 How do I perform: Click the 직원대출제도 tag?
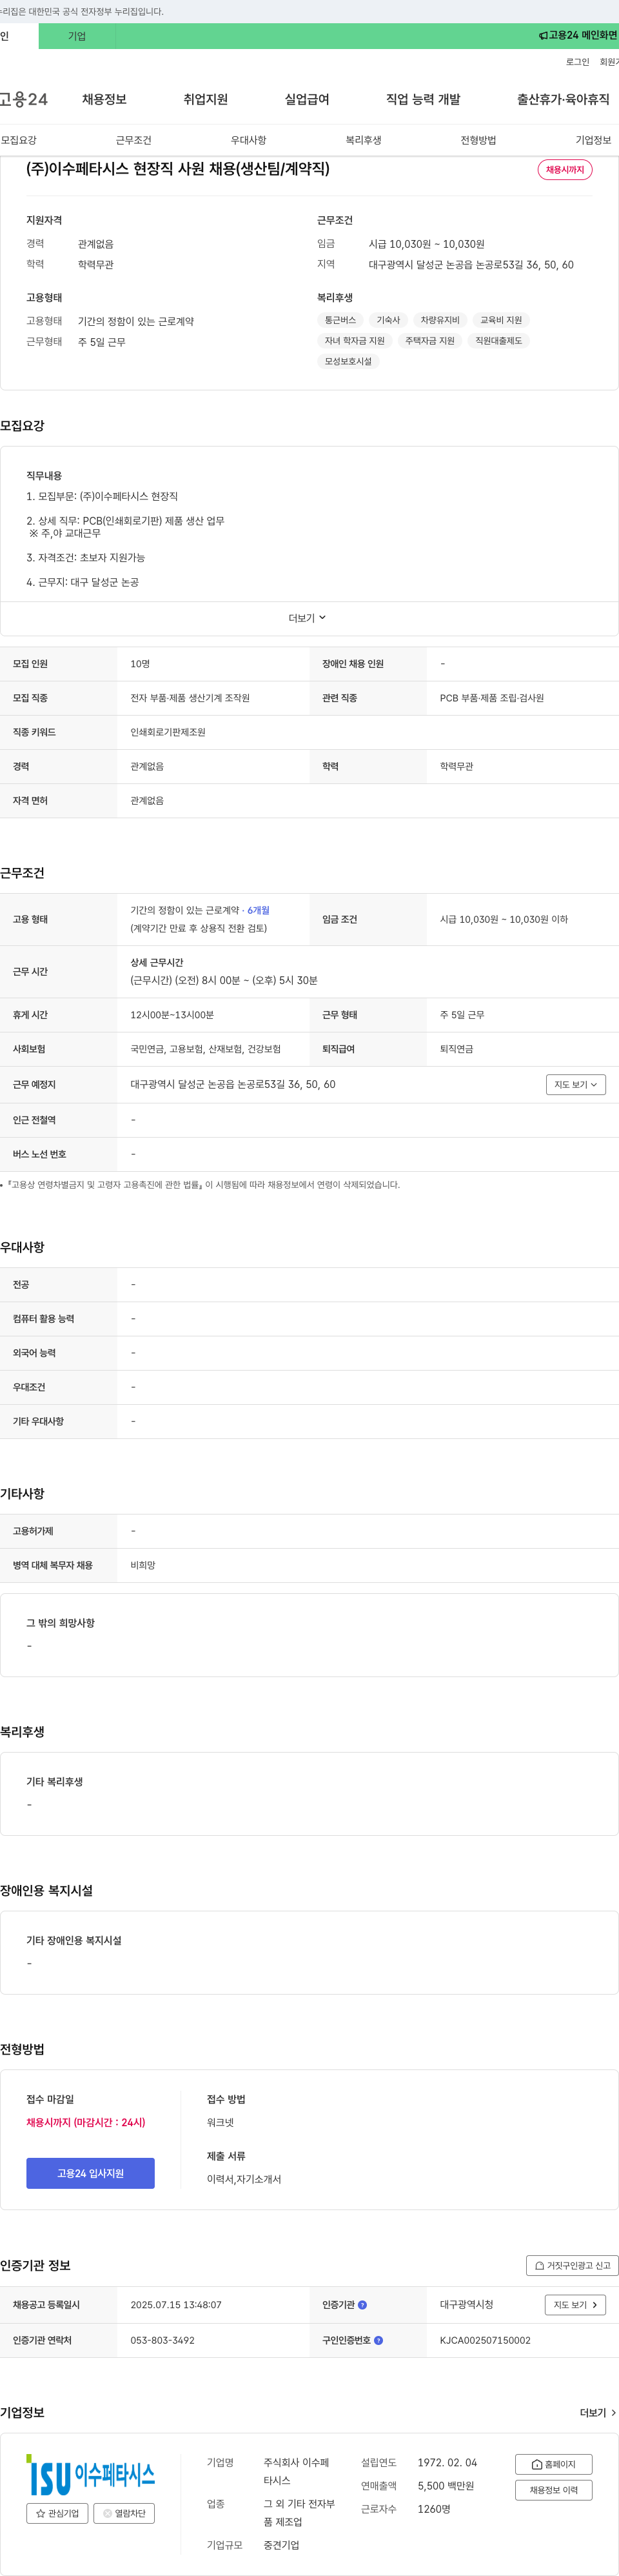[499, 341]
